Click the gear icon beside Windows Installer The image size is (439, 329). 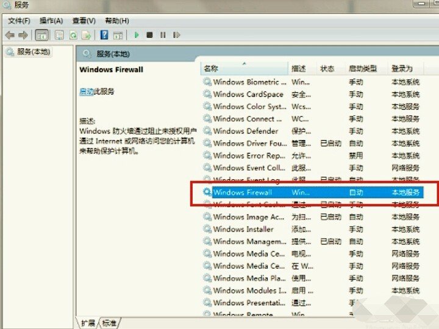point(207,229)
